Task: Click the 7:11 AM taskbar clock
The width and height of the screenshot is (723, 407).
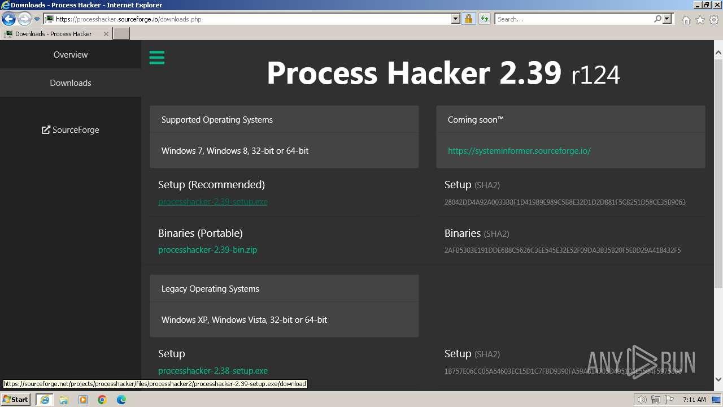Action: click(694, 400)
